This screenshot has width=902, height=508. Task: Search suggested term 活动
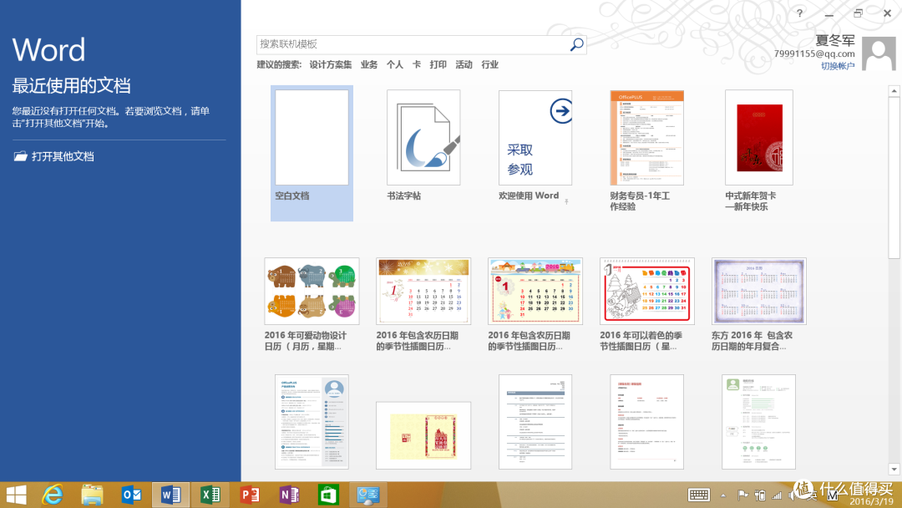464,64
